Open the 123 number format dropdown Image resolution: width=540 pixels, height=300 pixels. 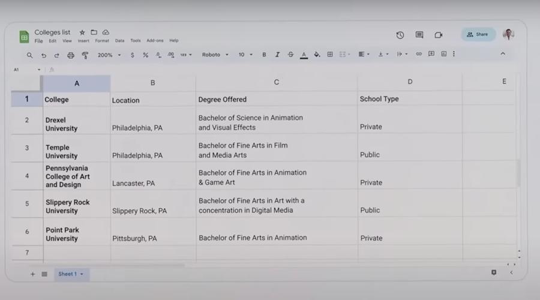tap(186, 55)
